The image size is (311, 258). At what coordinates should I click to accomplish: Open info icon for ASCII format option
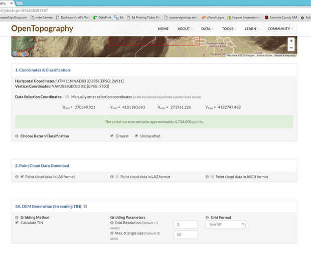207,176
